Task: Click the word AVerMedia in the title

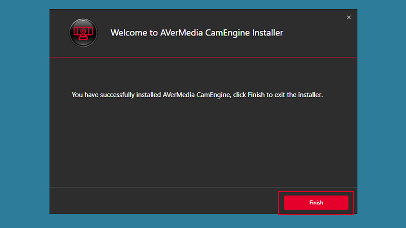Action: [x=182, y=33]
